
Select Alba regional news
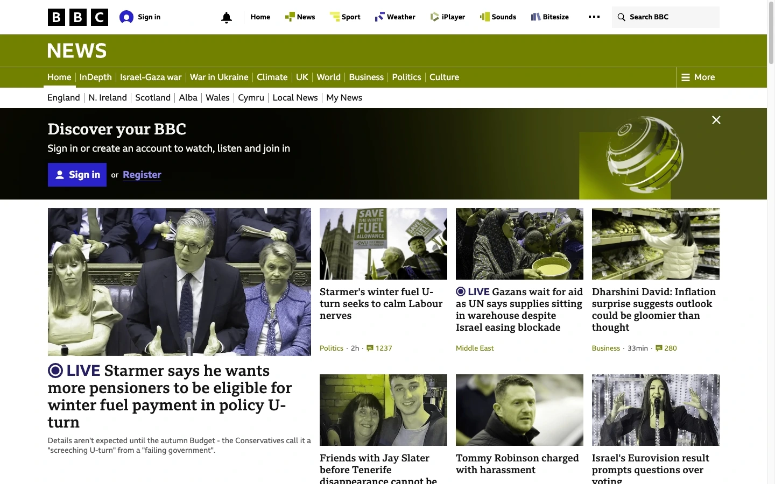[x=188, y=98]
